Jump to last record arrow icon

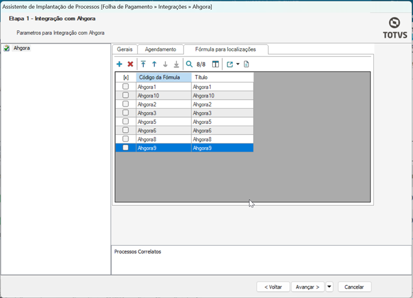point(176,64)
